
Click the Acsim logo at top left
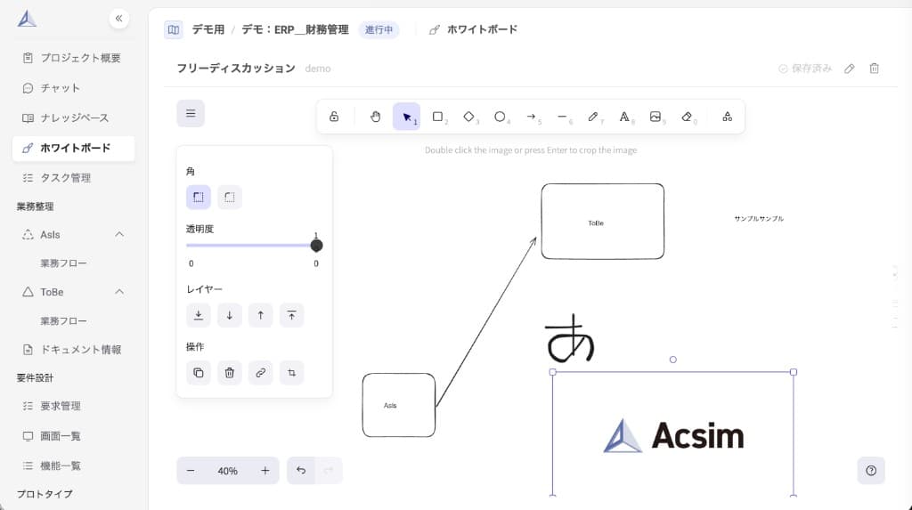pyautogui.click(x=27, y=19)
